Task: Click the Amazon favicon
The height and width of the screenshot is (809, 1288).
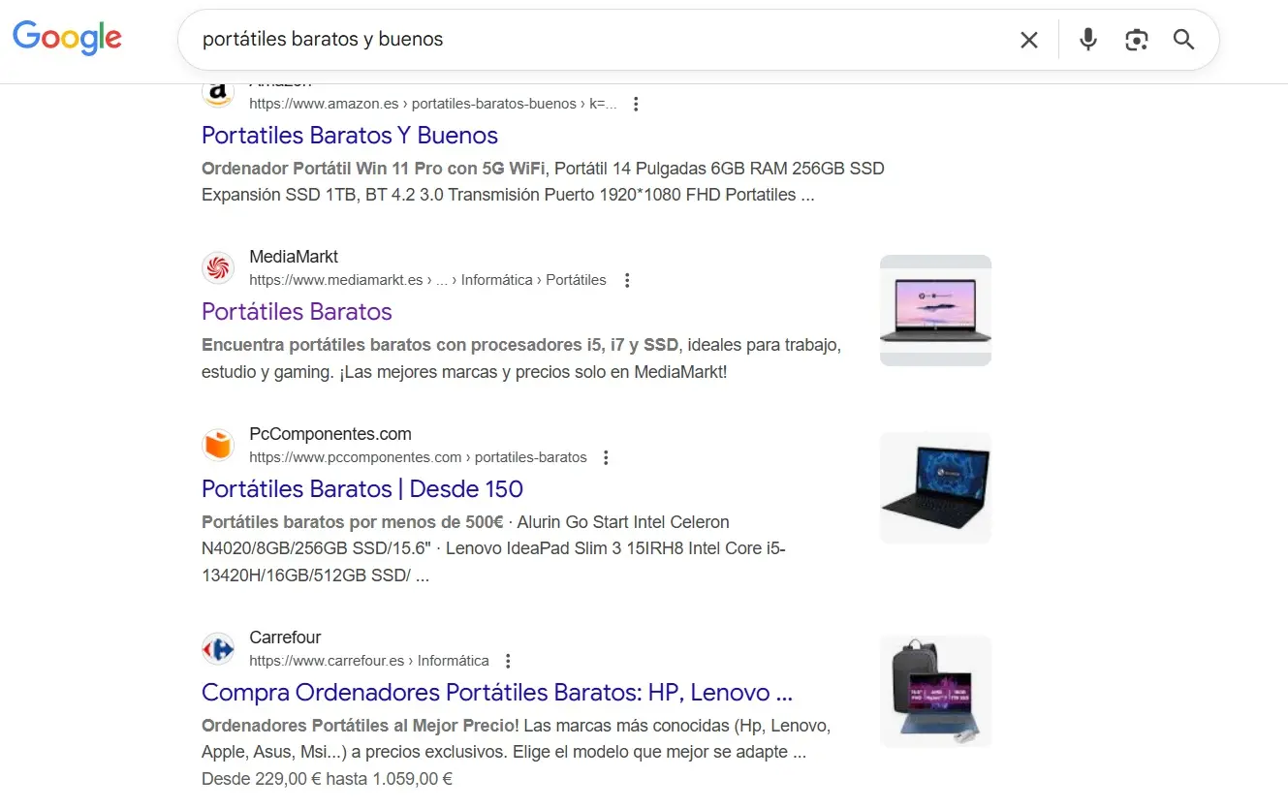Action: pos(218,91)
